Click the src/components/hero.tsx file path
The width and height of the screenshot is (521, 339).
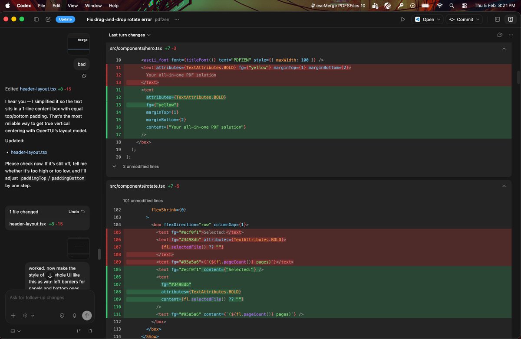point(136,49)
